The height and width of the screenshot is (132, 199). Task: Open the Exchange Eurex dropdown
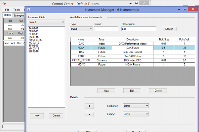(136, 106)
